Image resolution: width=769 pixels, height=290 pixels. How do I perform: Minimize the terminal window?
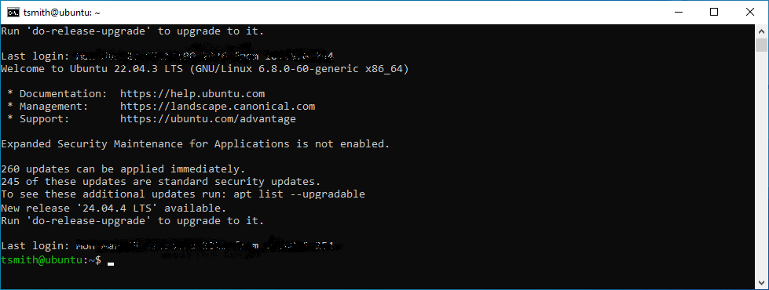pyautogui.click(x=679, y=13)
